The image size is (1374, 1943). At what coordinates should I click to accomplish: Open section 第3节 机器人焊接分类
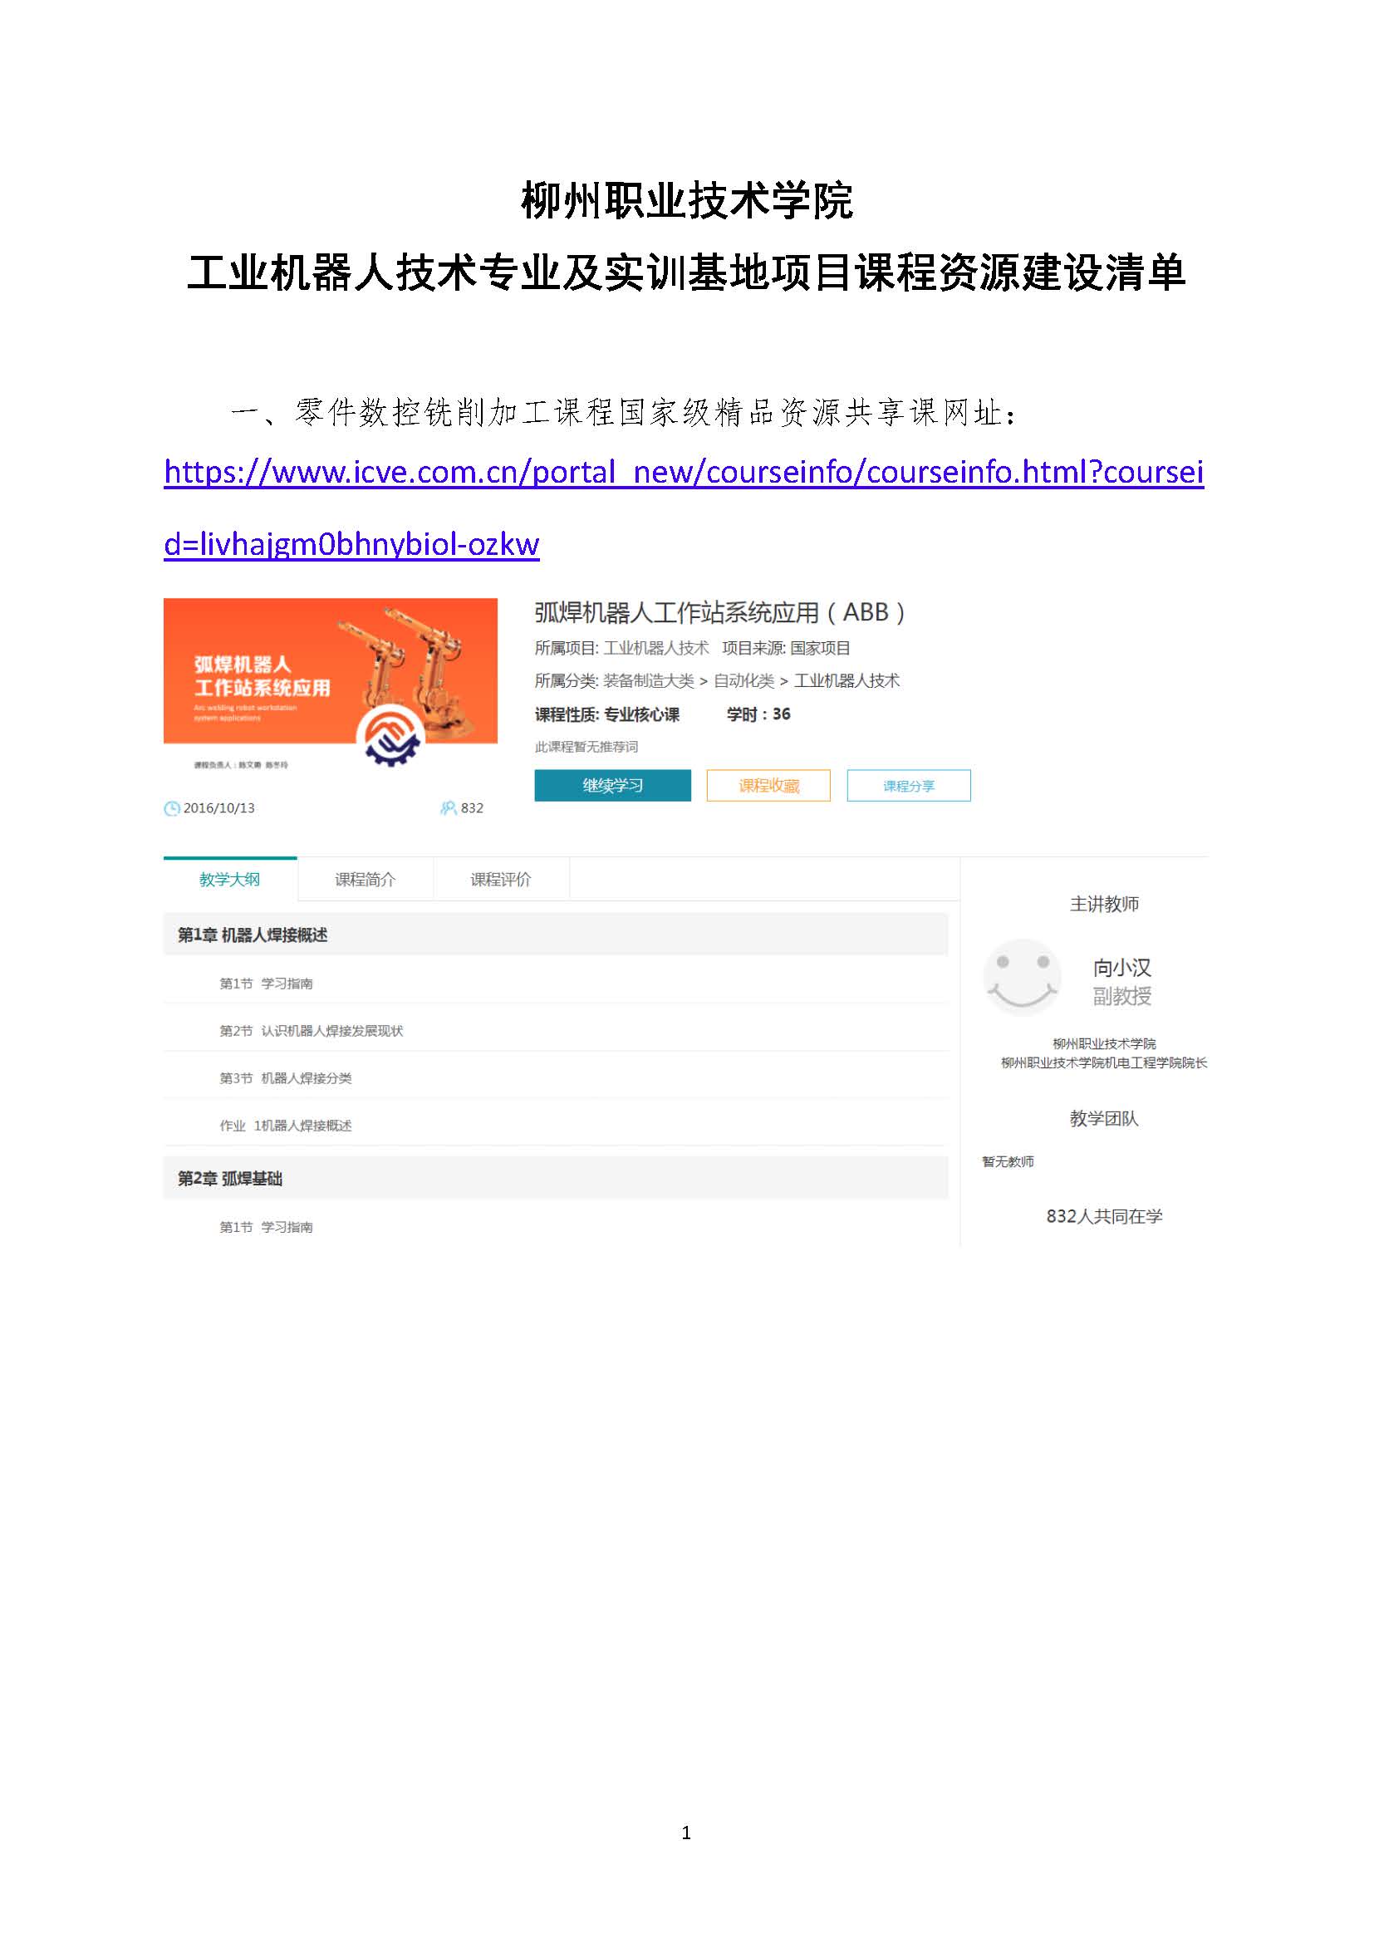(286, 1078)
